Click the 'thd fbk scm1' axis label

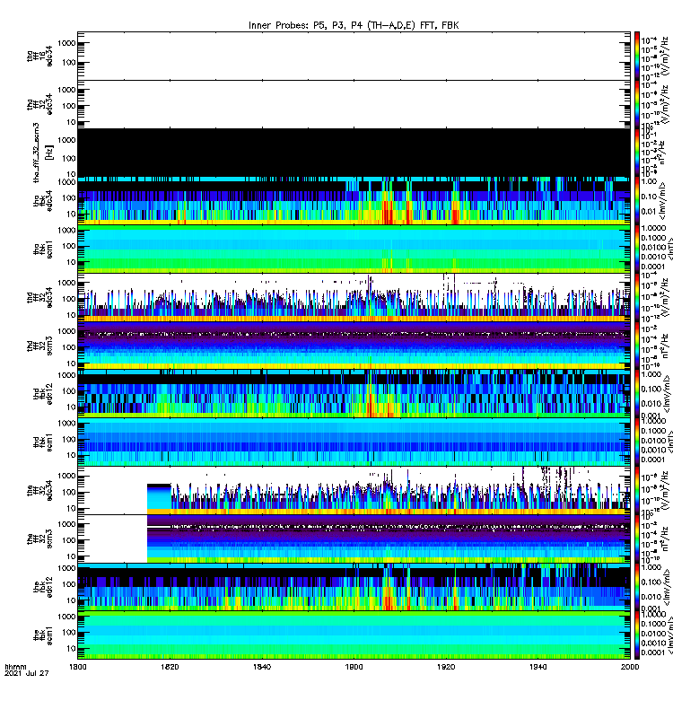[43, 442]
